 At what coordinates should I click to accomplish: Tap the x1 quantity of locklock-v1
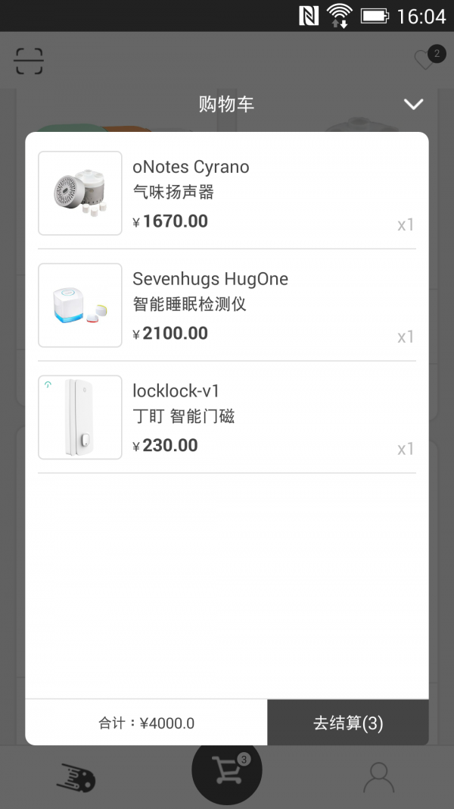coord(406,449)
